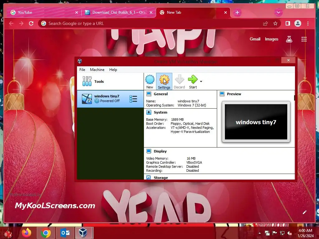Click the VirtualBox cube title bar icon
This screenshot has width=319, height=239.
coord(80,61)
